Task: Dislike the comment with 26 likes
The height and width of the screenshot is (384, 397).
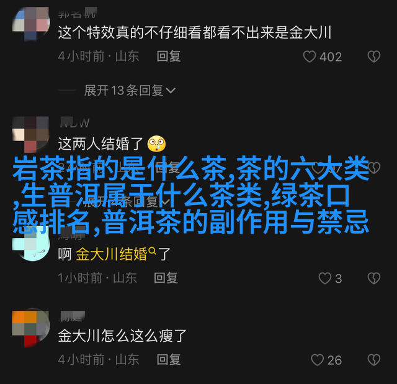Action: pos(374,360)
